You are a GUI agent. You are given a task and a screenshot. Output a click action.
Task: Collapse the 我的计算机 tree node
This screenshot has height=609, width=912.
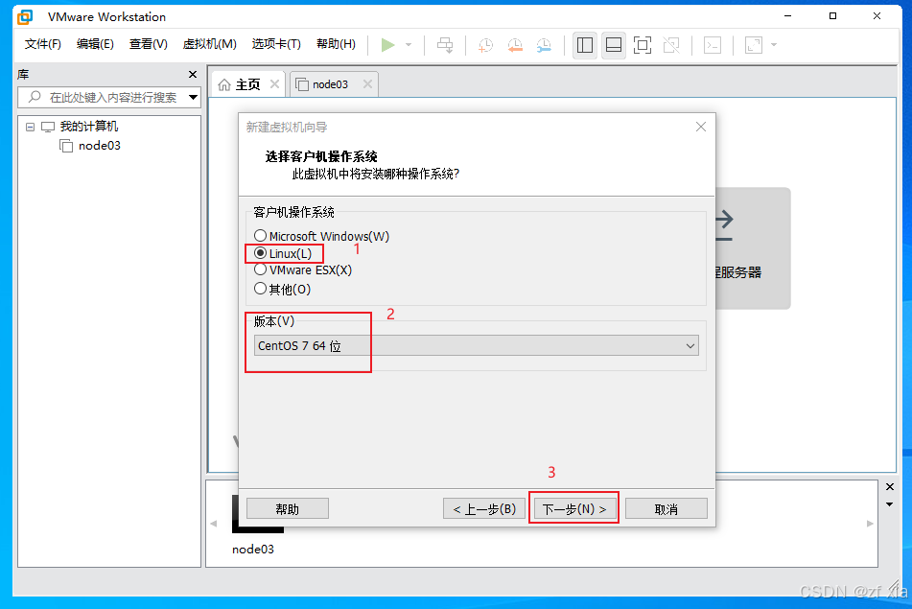[x=31, y=127]
